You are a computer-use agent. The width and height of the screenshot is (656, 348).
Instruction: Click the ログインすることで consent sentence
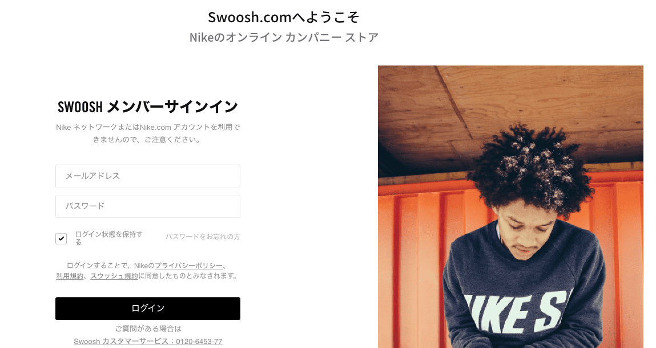click(x=148, y=271)
